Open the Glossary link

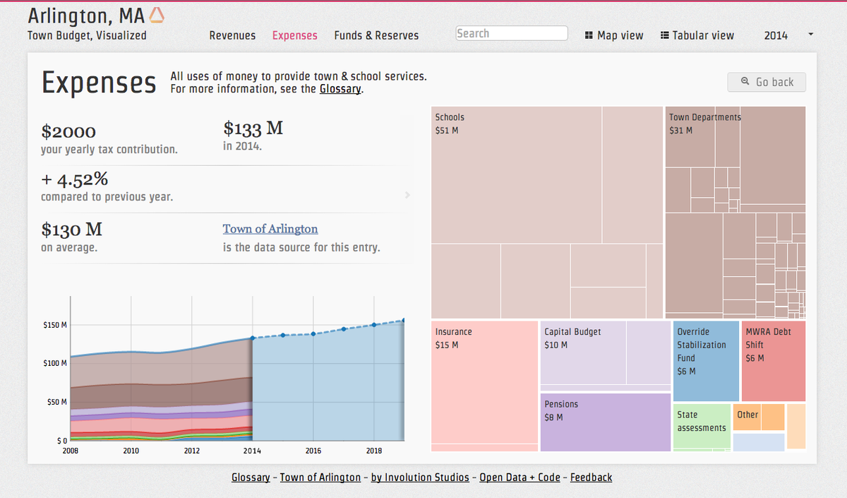pos(340,88)
